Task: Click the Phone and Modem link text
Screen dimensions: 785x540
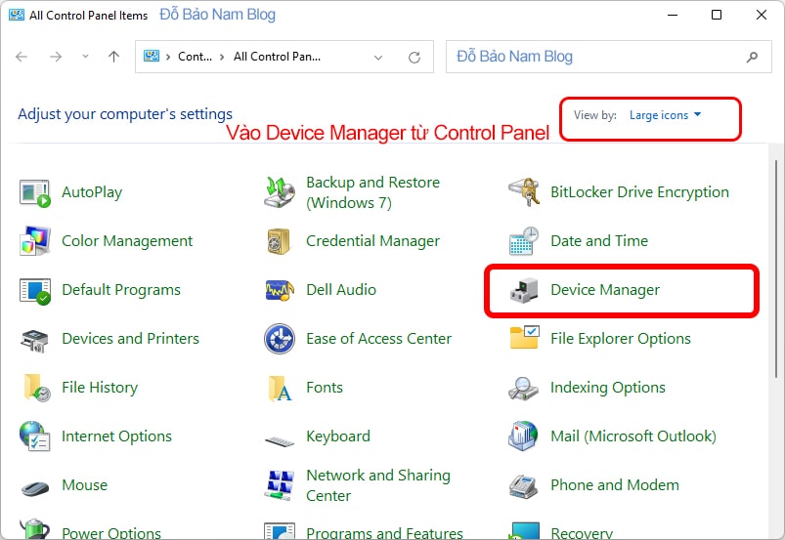Action: point(615,485)
